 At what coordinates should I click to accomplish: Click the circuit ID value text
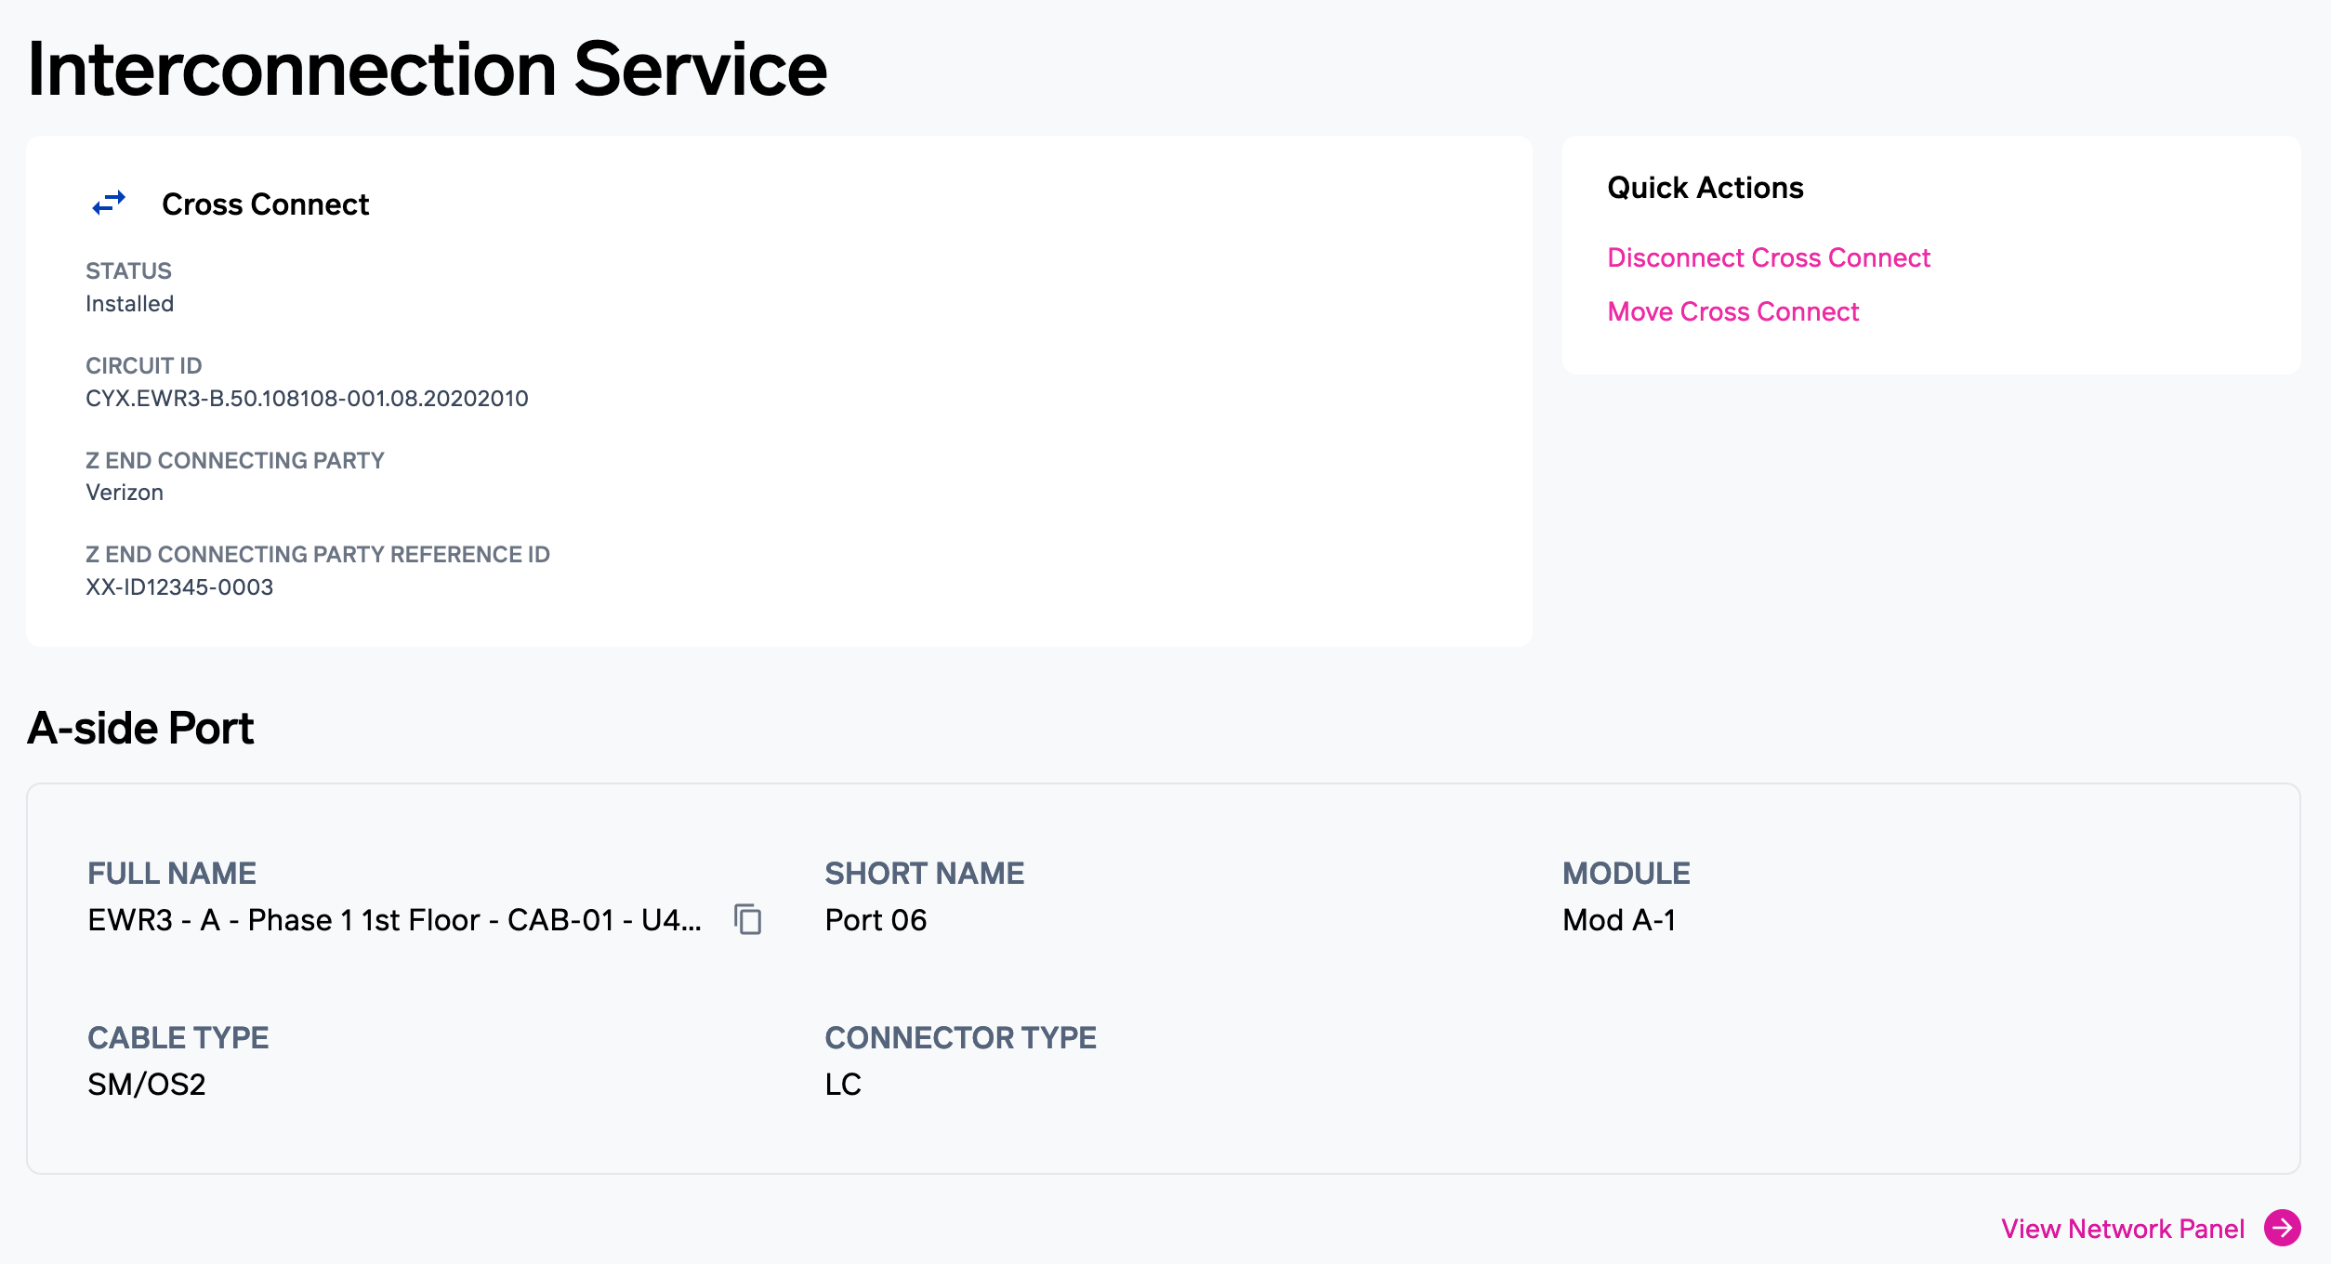pyautogui.click(x=307, y=399)
